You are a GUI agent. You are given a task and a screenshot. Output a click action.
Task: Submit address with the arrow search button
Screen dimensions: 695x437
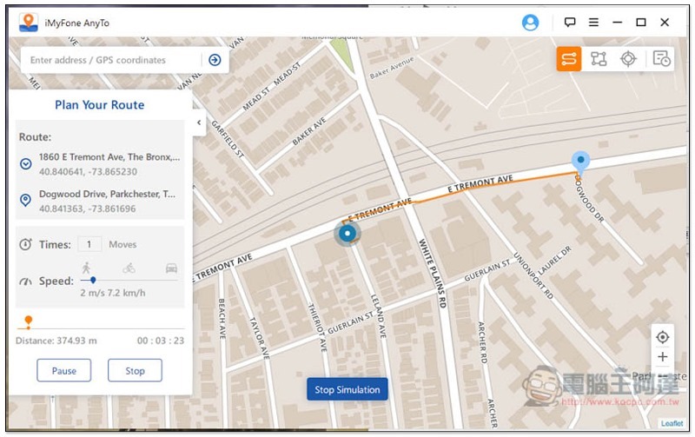(x=215, y=60)
